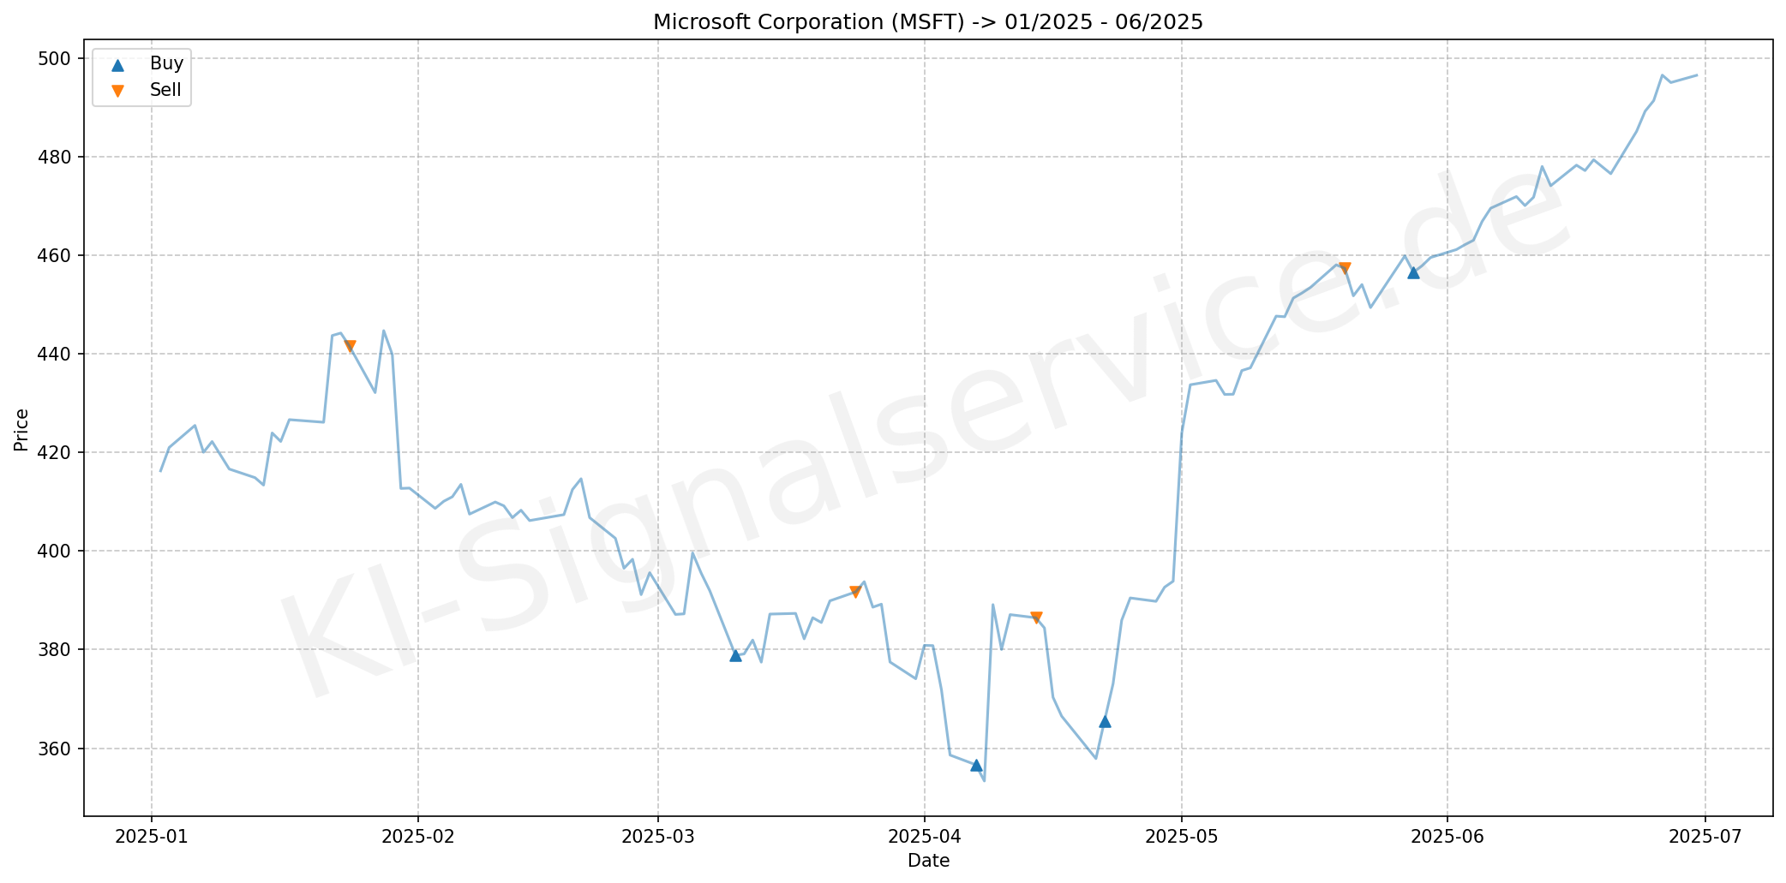
Task: Click the 2025-02 x-axis tick label
Action: [x=417, y=837]
